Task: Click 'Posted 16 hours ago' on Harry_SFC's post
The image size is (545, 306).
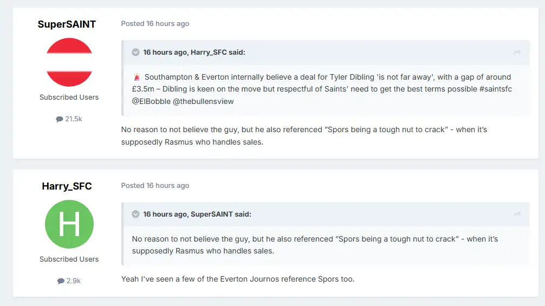Action: (x=155, y=186)
